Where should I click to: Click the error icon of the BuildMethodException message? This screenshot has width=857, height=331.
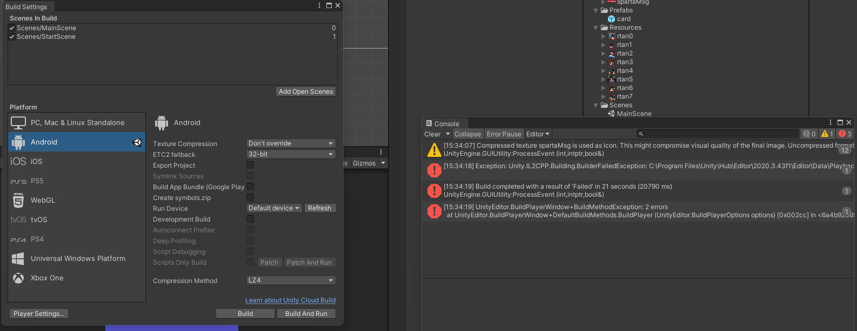tap(434, 211)
